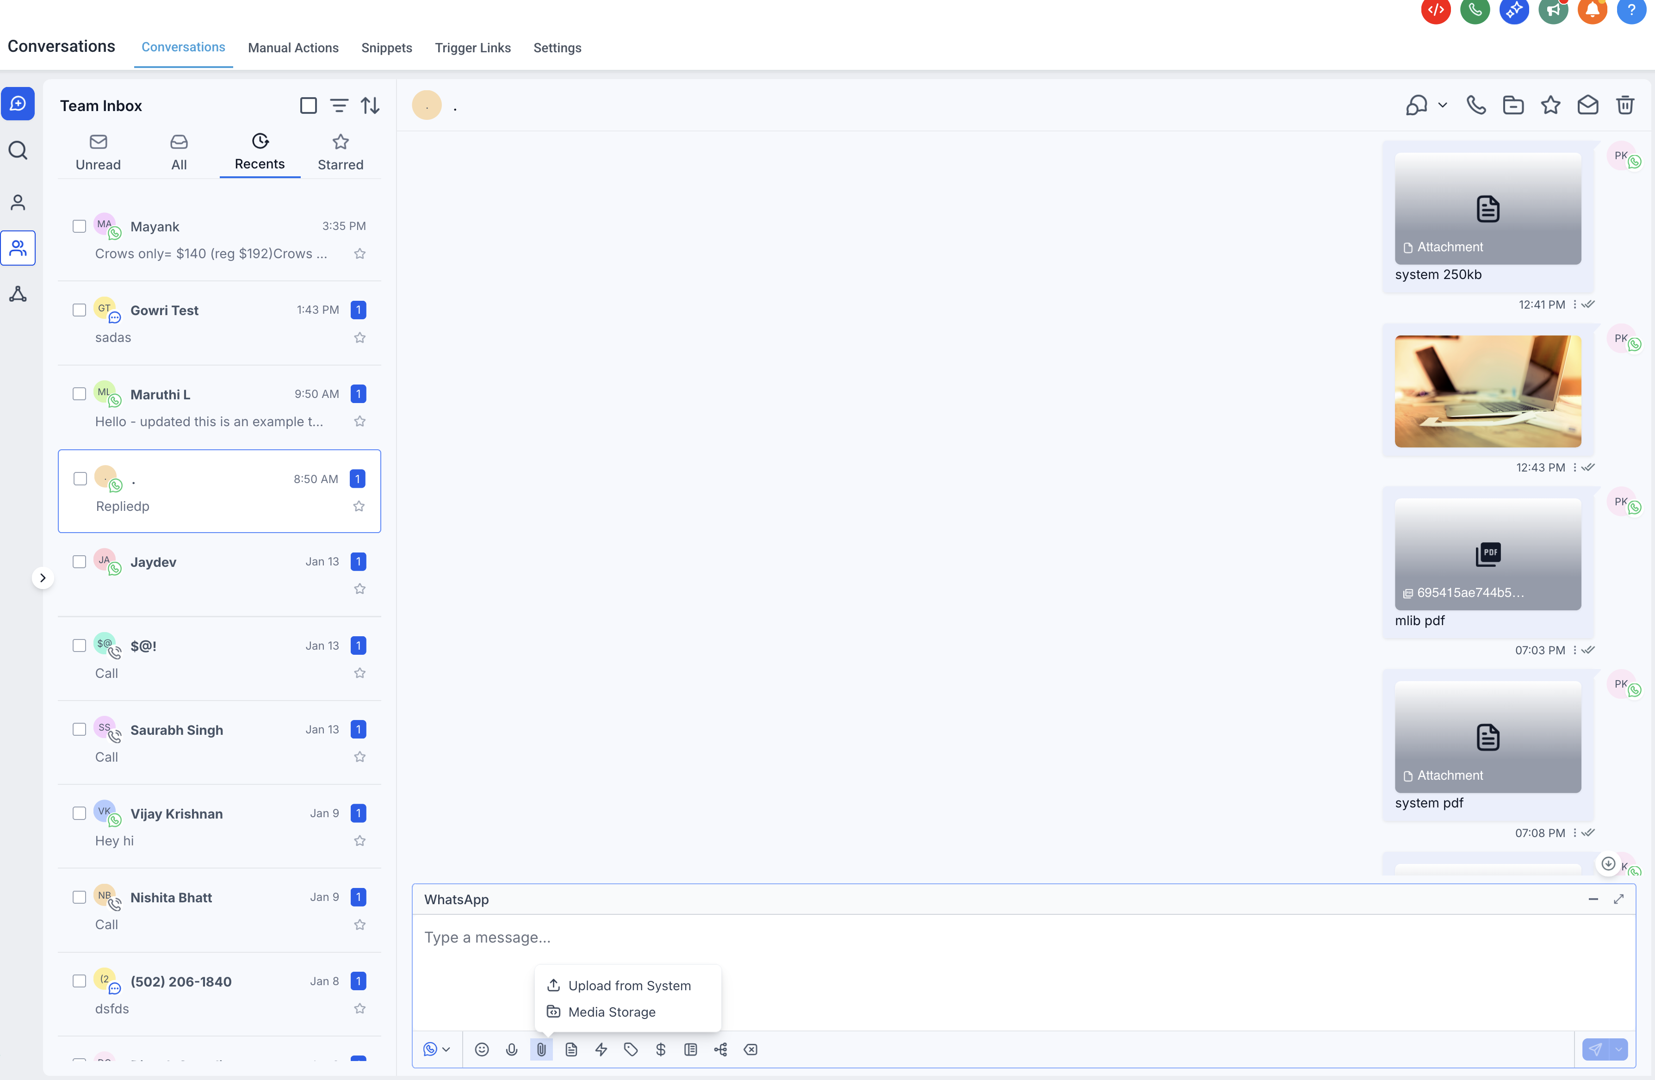The width and height of the screenshot is (1655, 1080).
Task: Star this conversation from the header toolbar
Action: (1551, 105)
